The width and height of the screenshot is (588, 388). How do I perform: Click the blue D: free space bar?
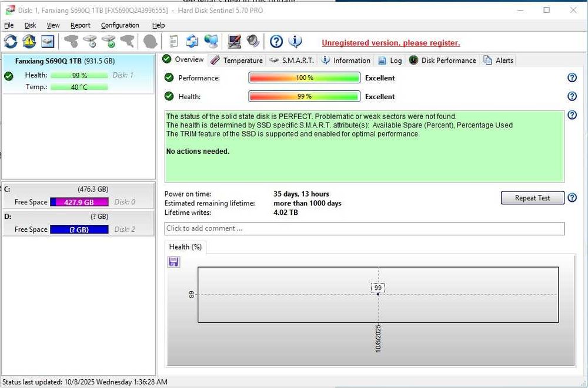(79, 230)
